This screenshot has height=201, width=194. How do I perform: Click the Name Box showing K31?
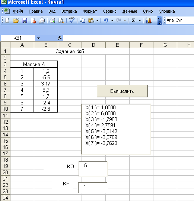point(18,38)
